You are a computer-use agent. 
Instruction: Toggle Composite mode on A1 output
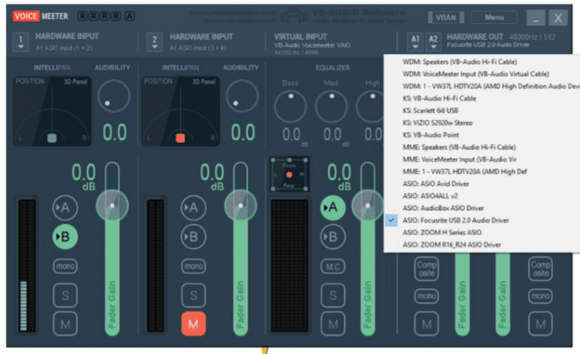pyautogui.click(x=426, y=269)
